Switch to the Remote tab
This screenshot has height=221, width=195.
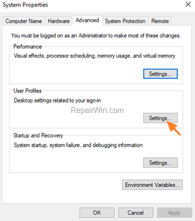160,21
